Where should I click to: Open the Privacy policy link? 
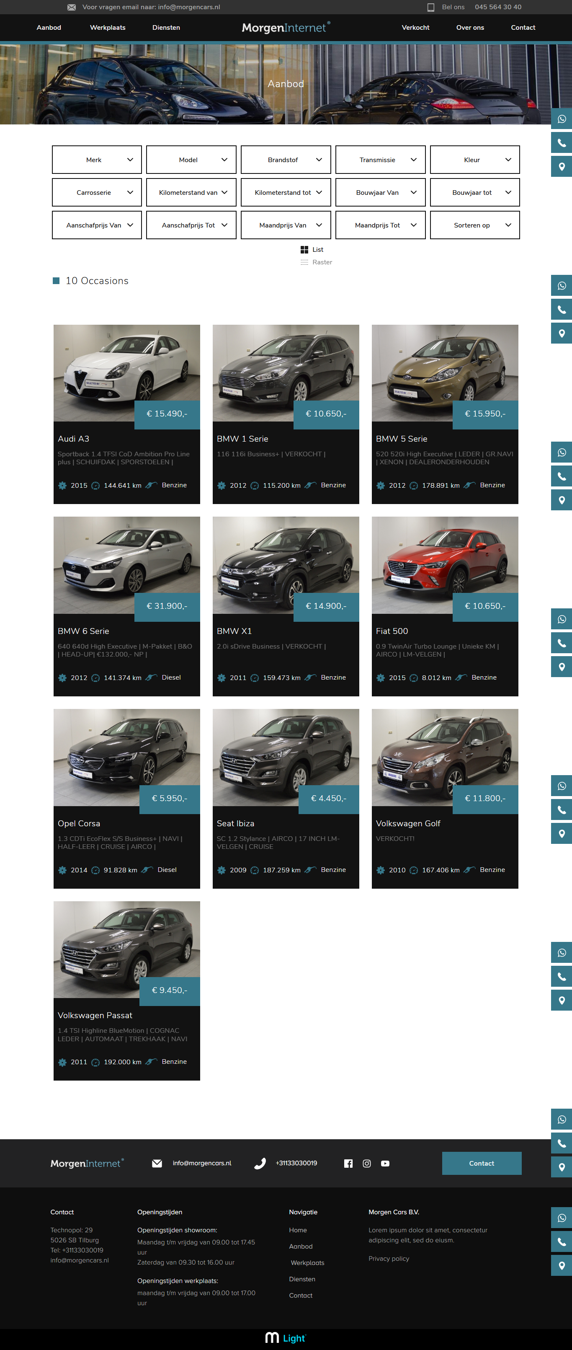[x=388, y=1258]
